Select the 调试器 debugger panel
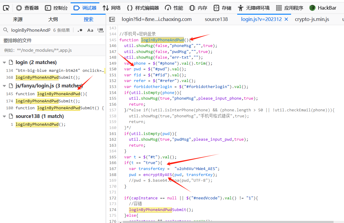Image resolution: width=344 pixels, height=223 pixels. tap(85, 8)
